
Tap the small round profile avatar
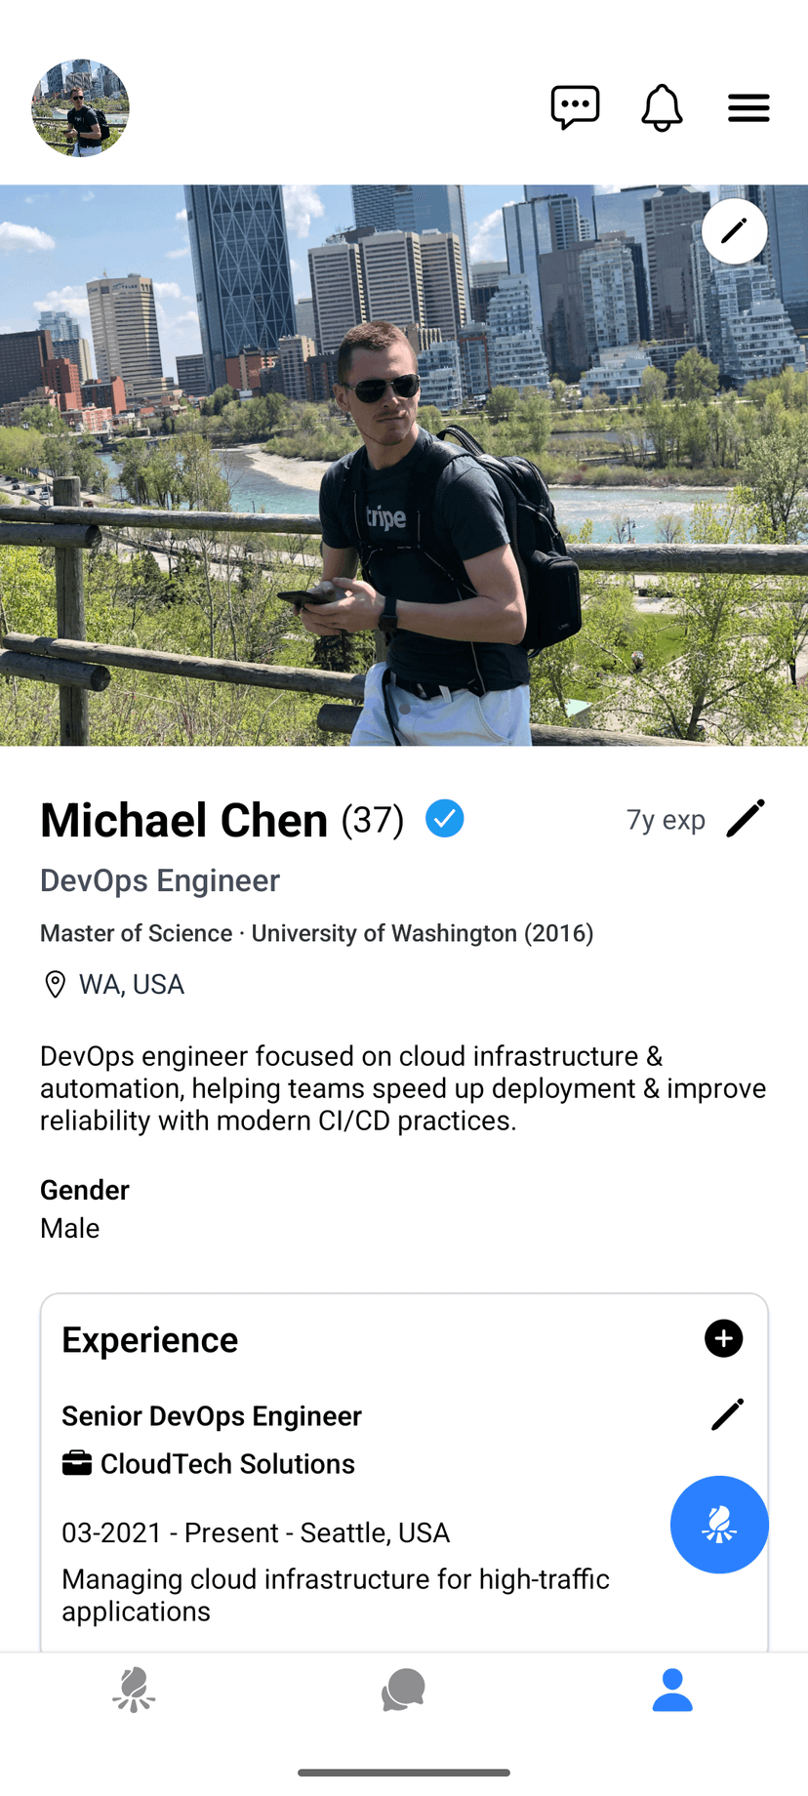80,107
